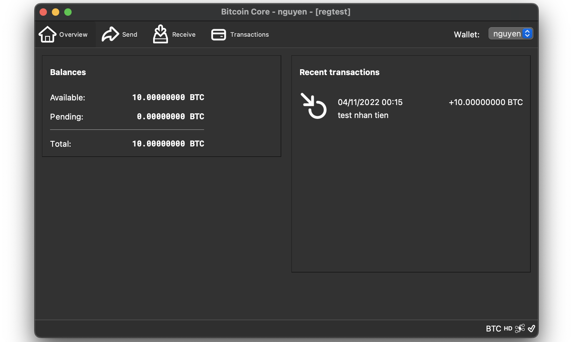Click the Wallet: label
573x342 pixels.
tap(466, 35)
